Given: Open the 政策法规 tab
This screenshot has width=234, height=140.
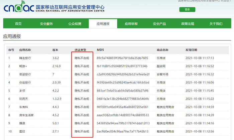Looking at the screenshot, I should 188,24.
